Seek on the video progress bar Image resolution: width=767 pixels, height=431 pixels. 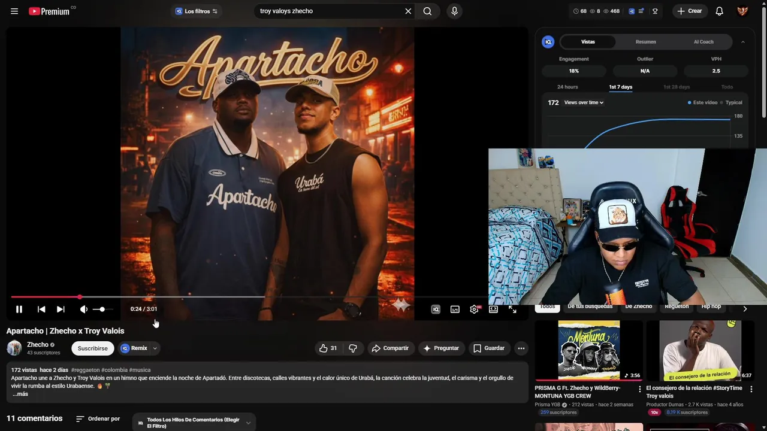pos(249,297)
